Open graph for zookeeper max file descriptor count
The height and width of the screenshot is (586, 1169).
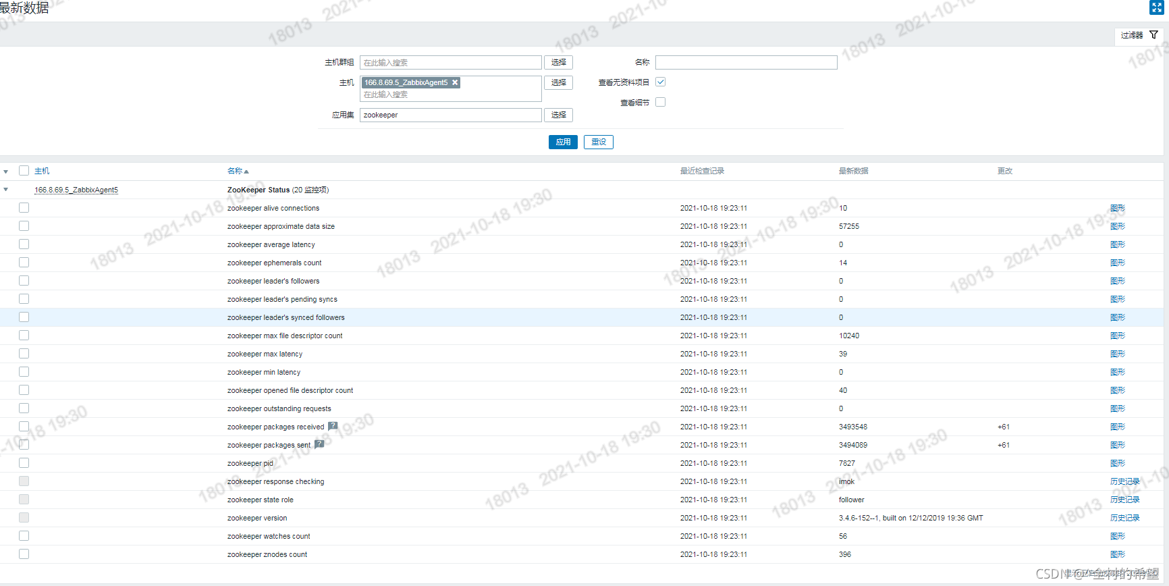[x=1118, y=336]
